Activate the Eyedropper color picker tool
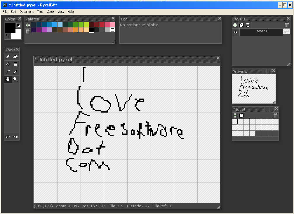Viewport: 294px width, 214px height. [x=8, y=72]
